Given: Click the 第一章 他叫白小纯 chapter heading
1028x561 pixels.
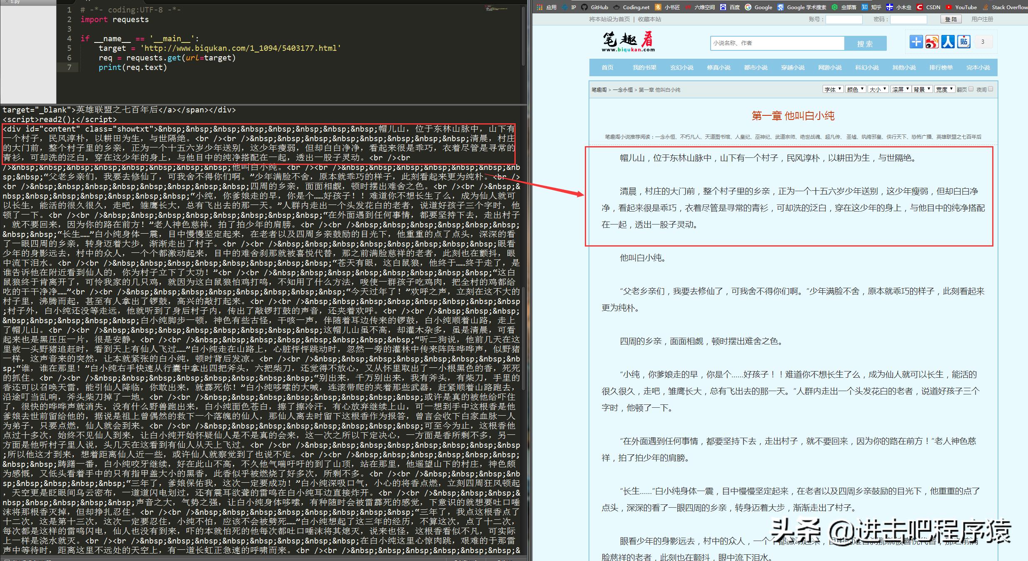Looking at the screenshot, I should [793, 116].
